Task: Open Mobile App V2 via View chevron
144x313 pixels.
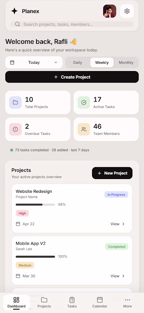Action: click(x=118, y=276)
